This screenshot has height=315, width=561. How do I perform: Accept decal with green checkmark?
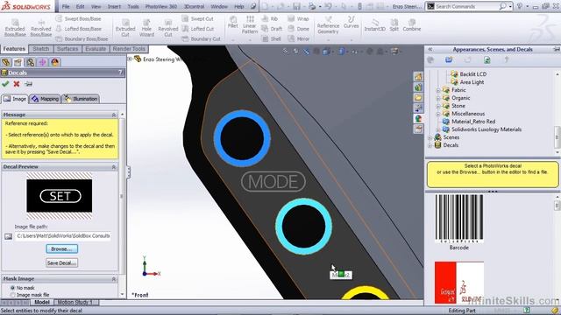click(5, 84)
